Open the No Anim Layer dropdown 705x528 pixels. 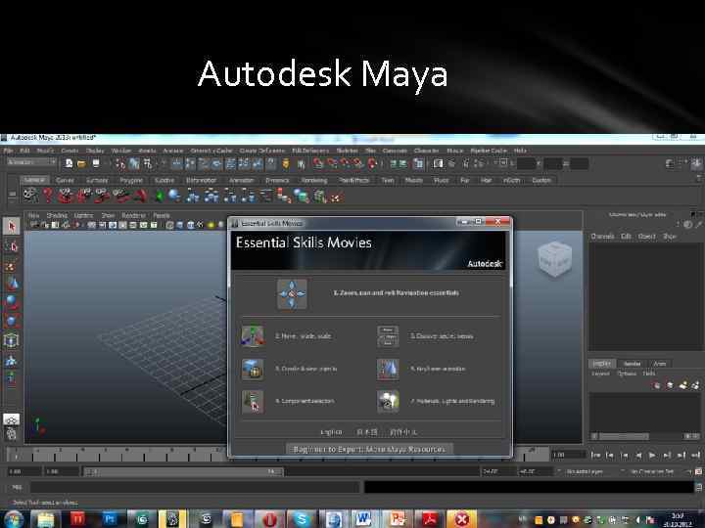point(586,471)
